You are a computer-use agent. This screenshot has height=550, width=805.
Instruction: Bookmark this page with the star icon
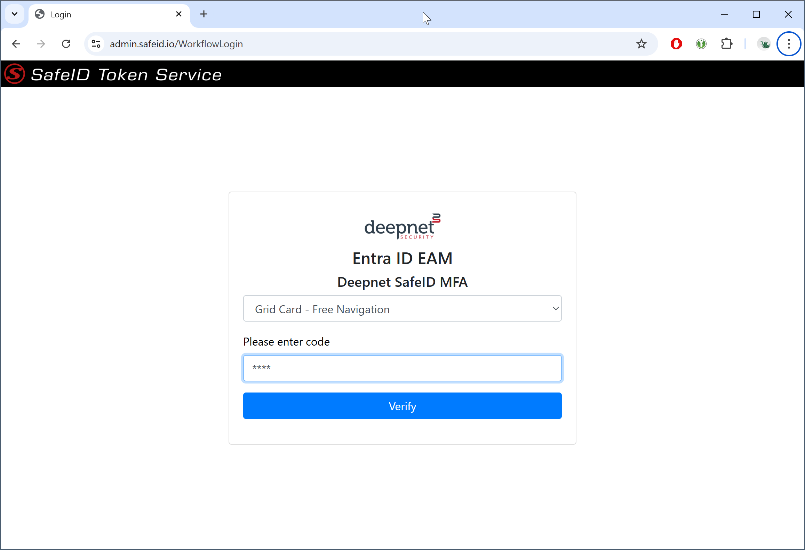click(641, 44)
